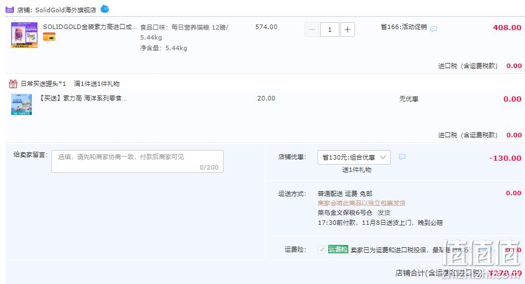Click delivery promise 17:30前付款 line
Screen dimensions: 525x284
(380, 223)
